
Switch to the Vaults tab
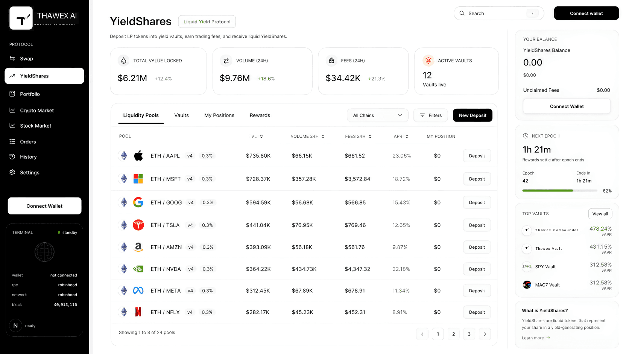coord(181,115)
